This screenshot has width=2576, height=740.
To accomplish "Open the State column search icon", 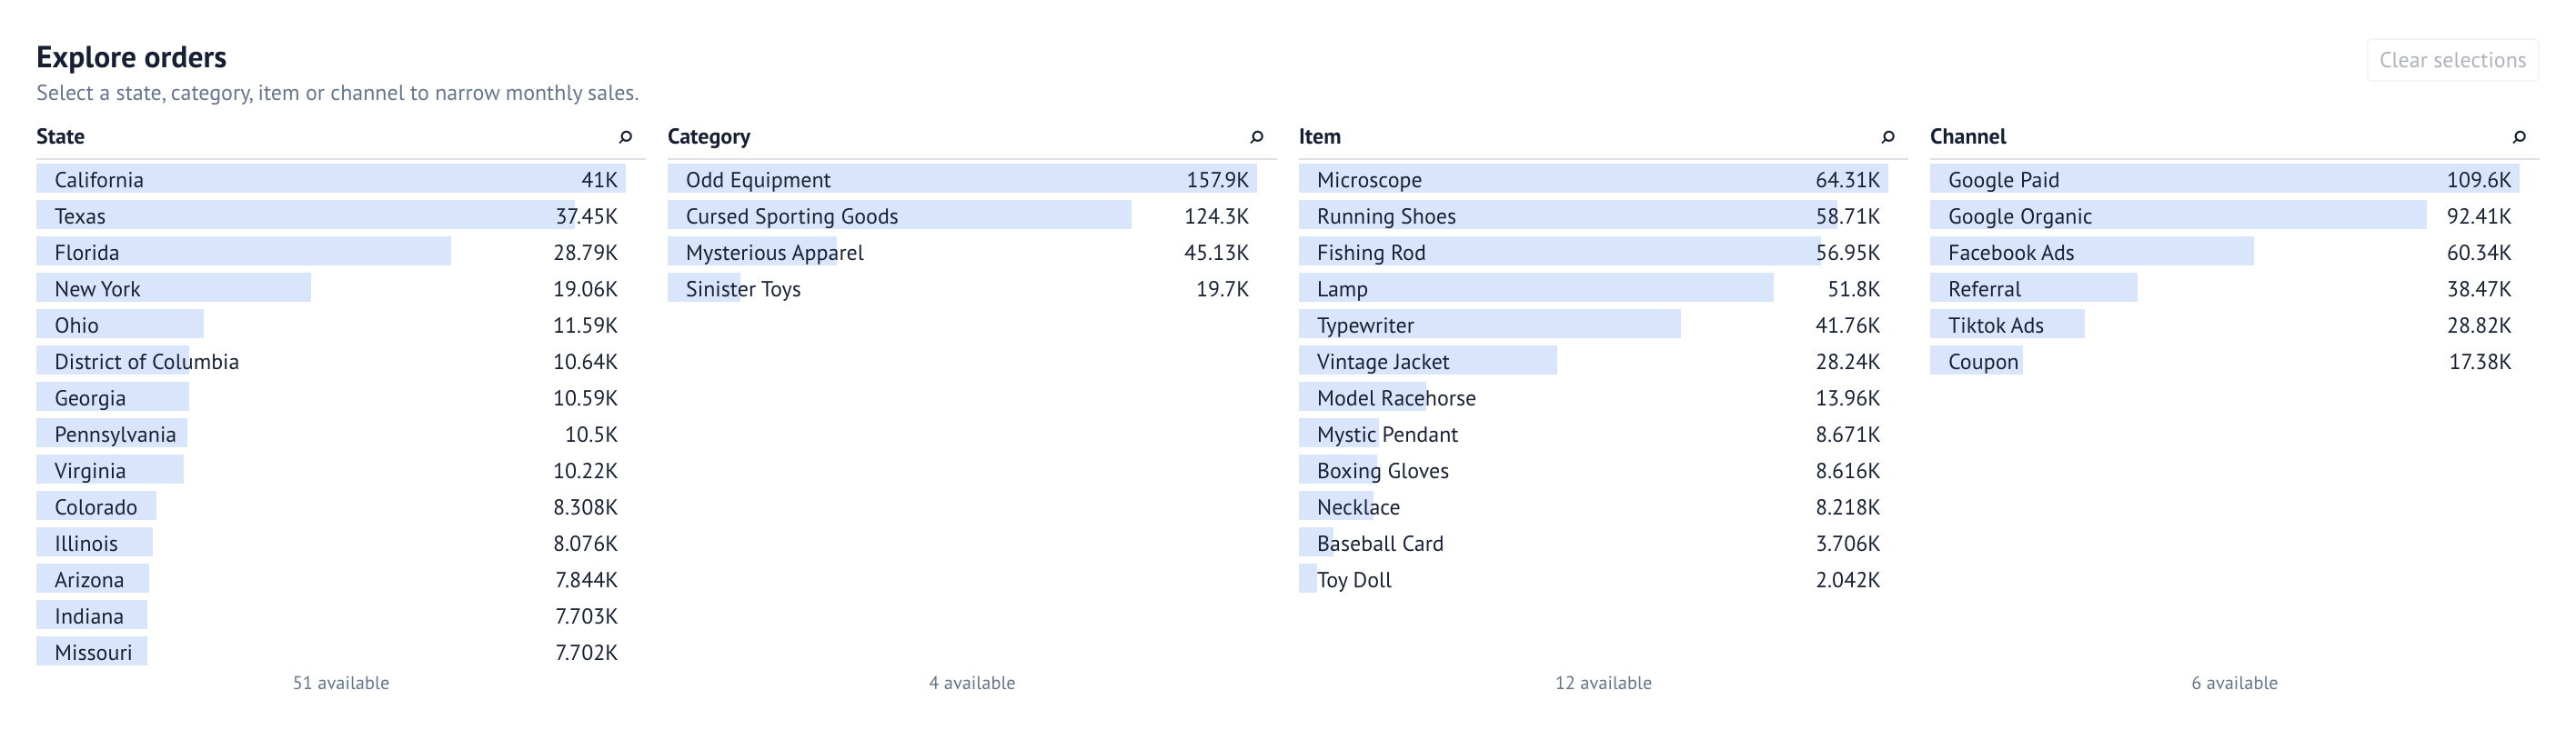I will (625, 137).
